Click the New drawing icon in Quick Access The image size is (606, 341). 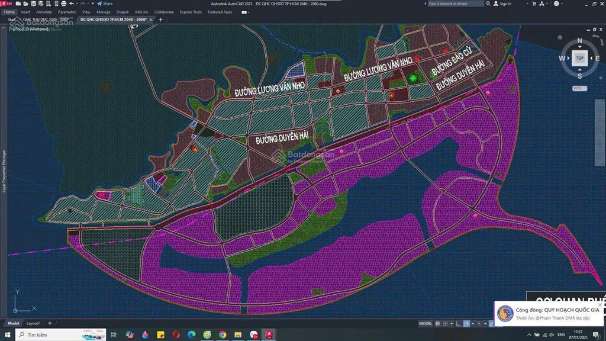point(18,4)
